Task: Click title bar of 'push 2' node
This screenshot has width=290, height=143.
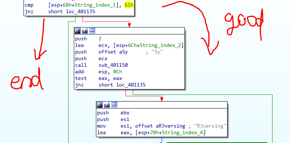Action: click(x=129, y=31)
